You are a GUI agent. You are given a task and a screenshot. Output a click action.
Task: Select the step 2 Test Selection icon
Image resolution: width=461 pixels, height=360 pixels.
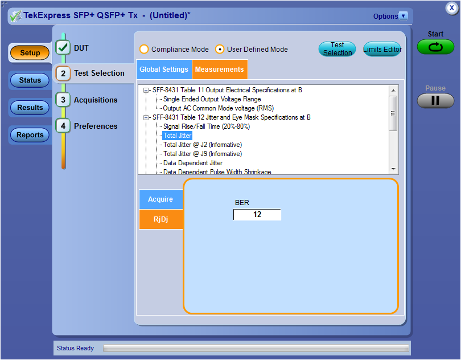coord(63,73)
